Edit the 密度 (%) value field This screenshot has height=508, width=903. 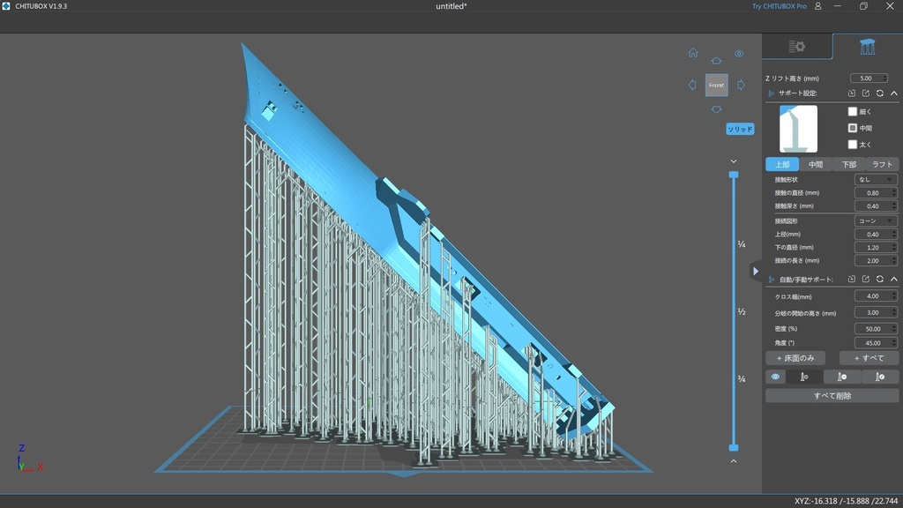click(x=876, y=329)
